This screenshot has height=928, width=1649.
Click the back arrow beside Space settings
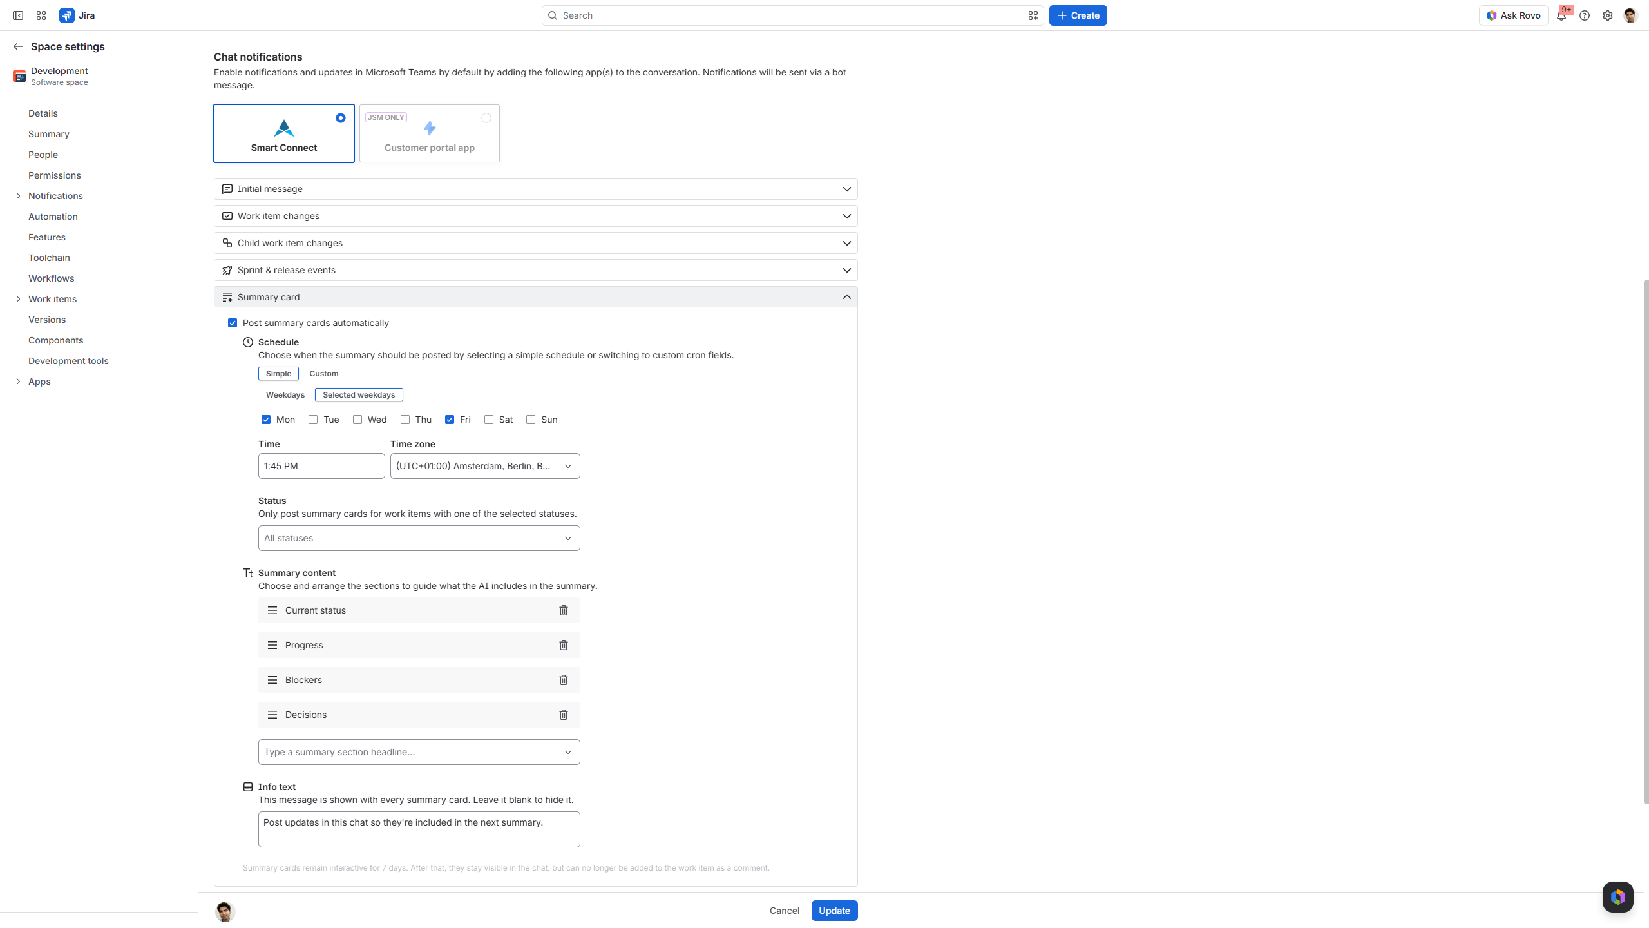click(18, 46)
